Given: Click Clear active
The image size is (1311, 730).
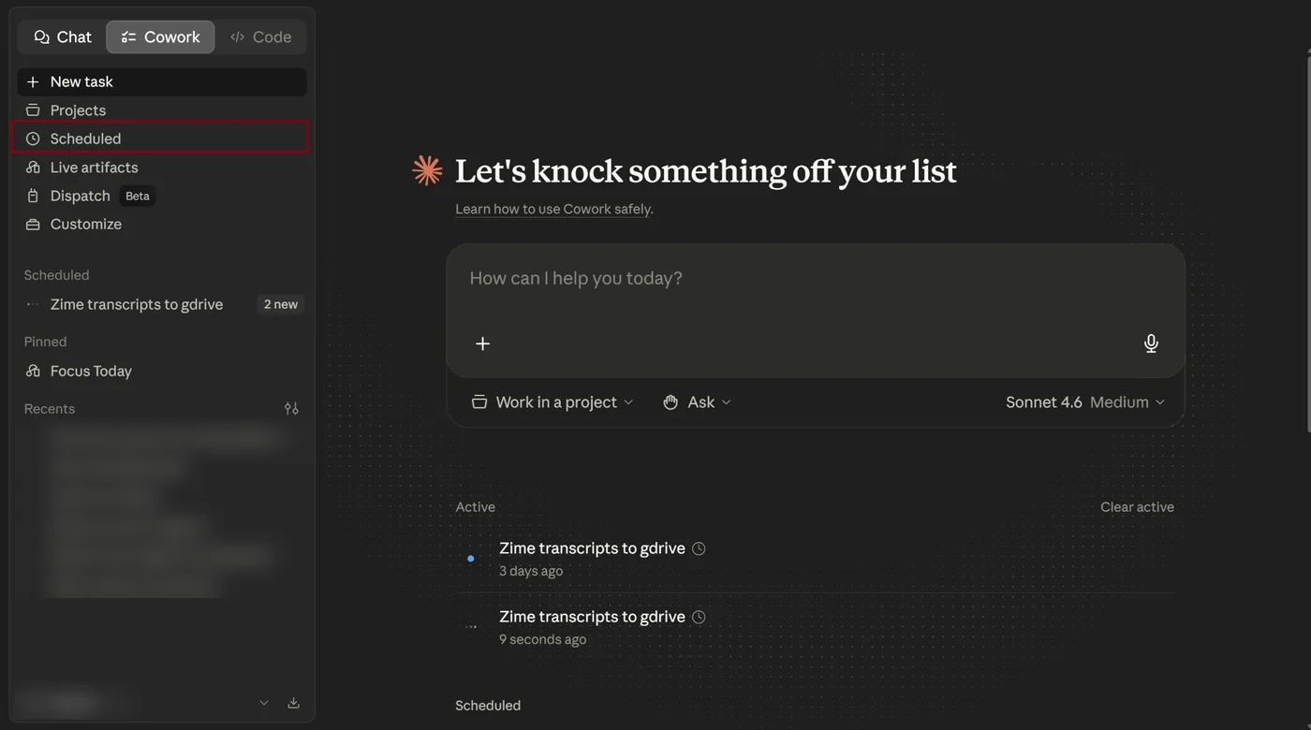Looking at the screenshot, I should point(1137,506).
